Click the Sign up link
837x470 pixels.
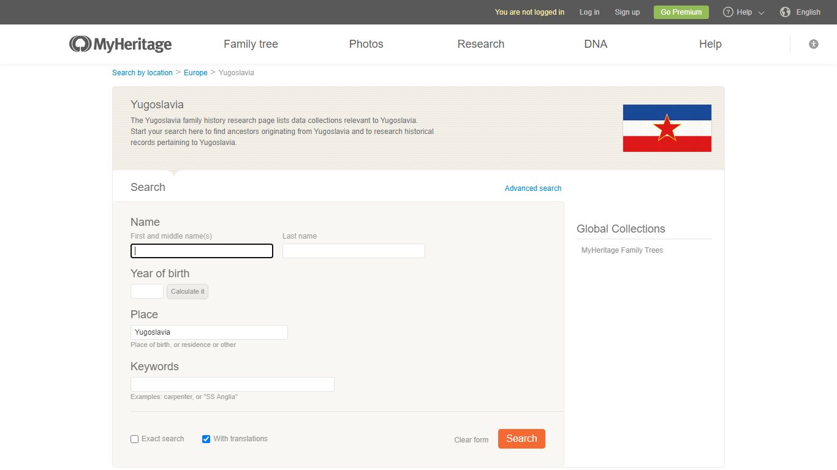point(627,12)
